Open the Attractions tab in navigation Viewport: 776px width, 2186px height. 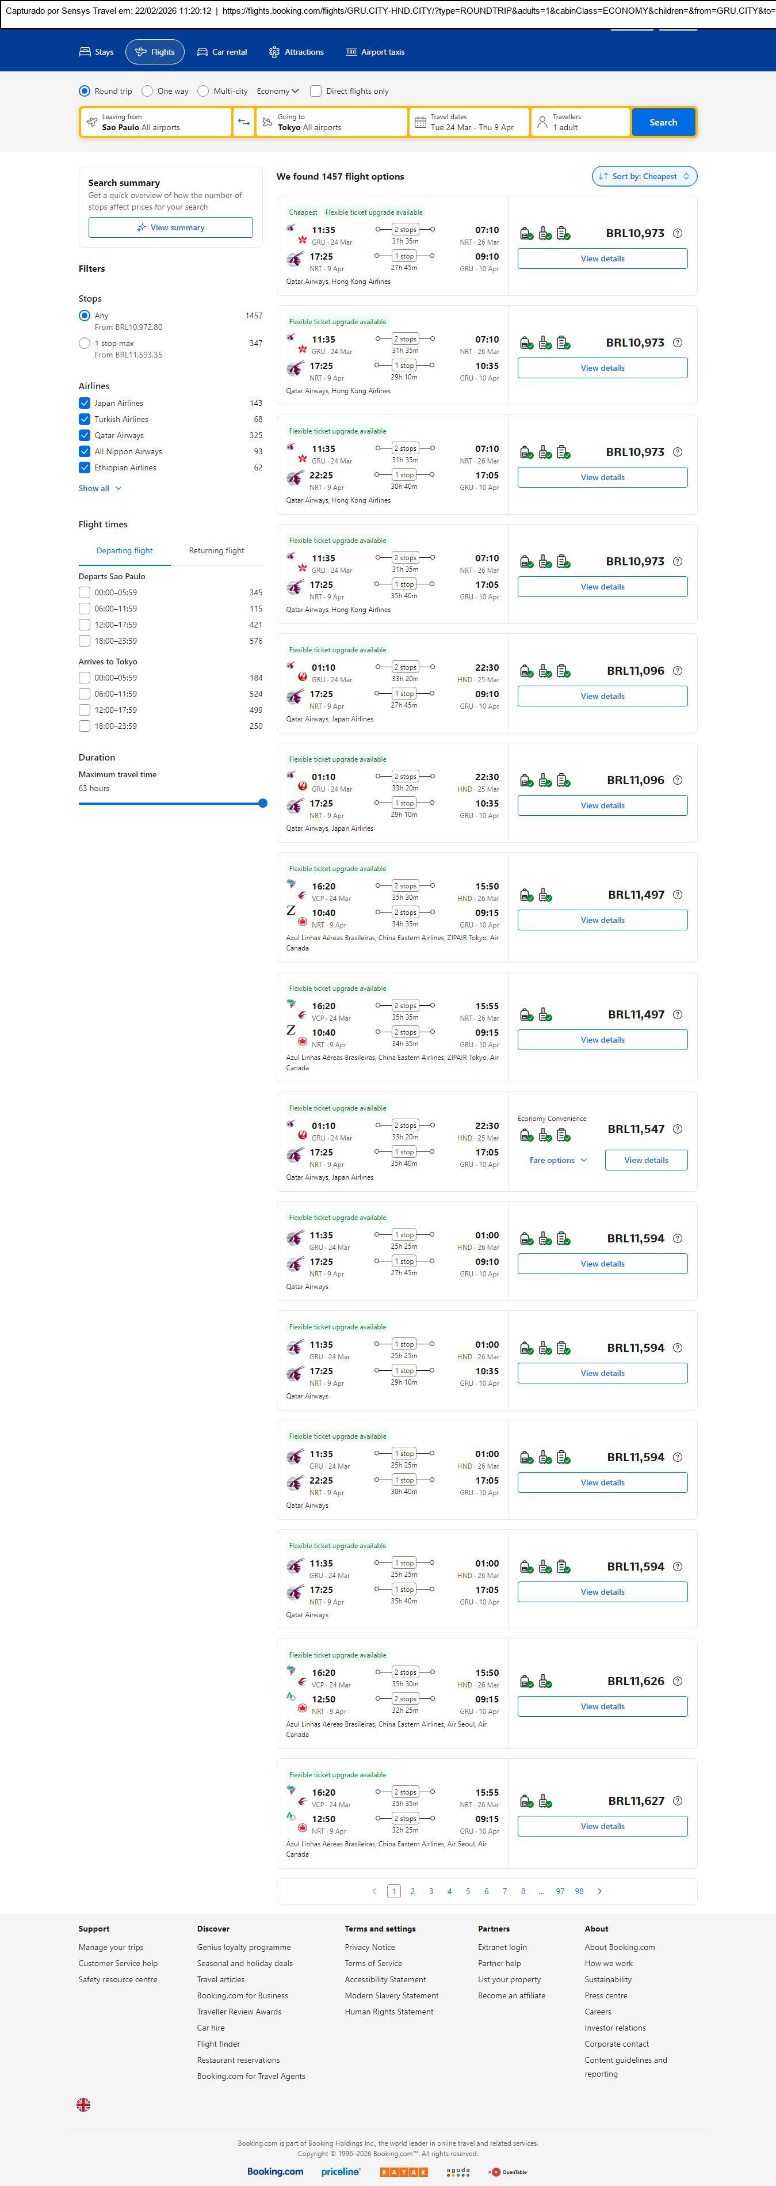pos(296,52)
